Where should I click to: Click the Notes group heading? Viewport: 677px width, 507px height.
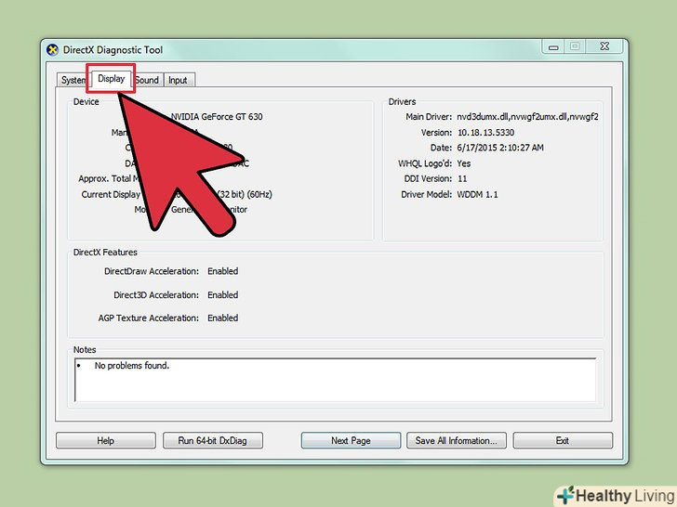85,350
